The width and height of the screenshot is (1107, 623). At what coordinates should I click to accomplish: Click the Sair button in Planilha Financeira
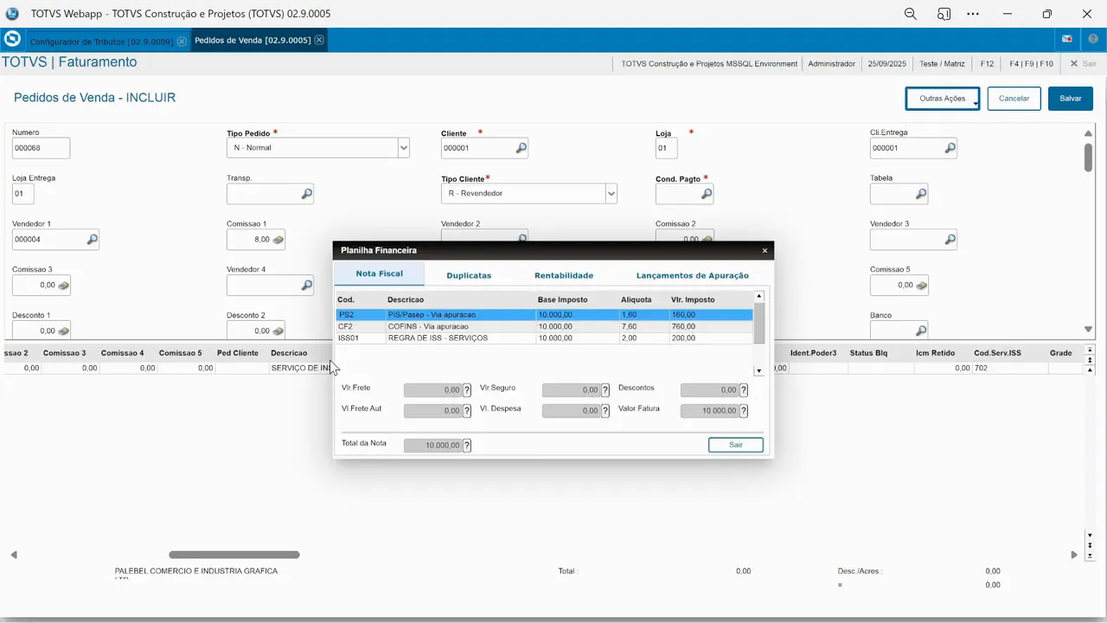pyautogui.click(x=735, y=445)
